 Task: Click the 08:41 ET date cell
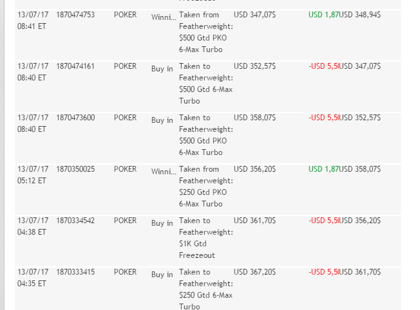[32, 21]
